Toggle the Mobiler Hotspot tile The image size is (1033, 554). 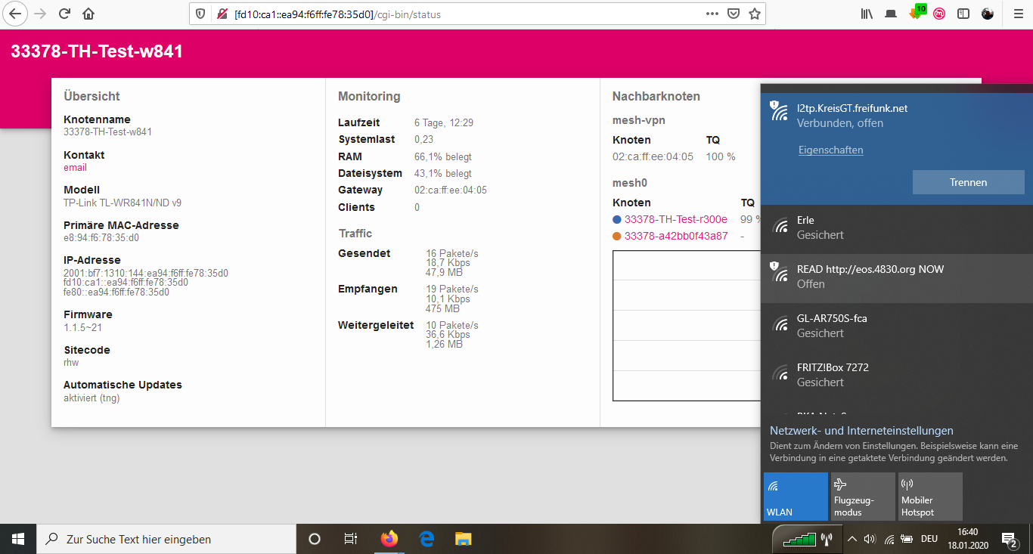[x=929, y=496]
